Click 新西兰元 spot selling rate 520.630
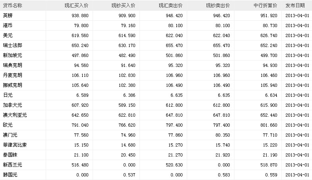Viewport: 312px width, 180px height. pos(174,164)
